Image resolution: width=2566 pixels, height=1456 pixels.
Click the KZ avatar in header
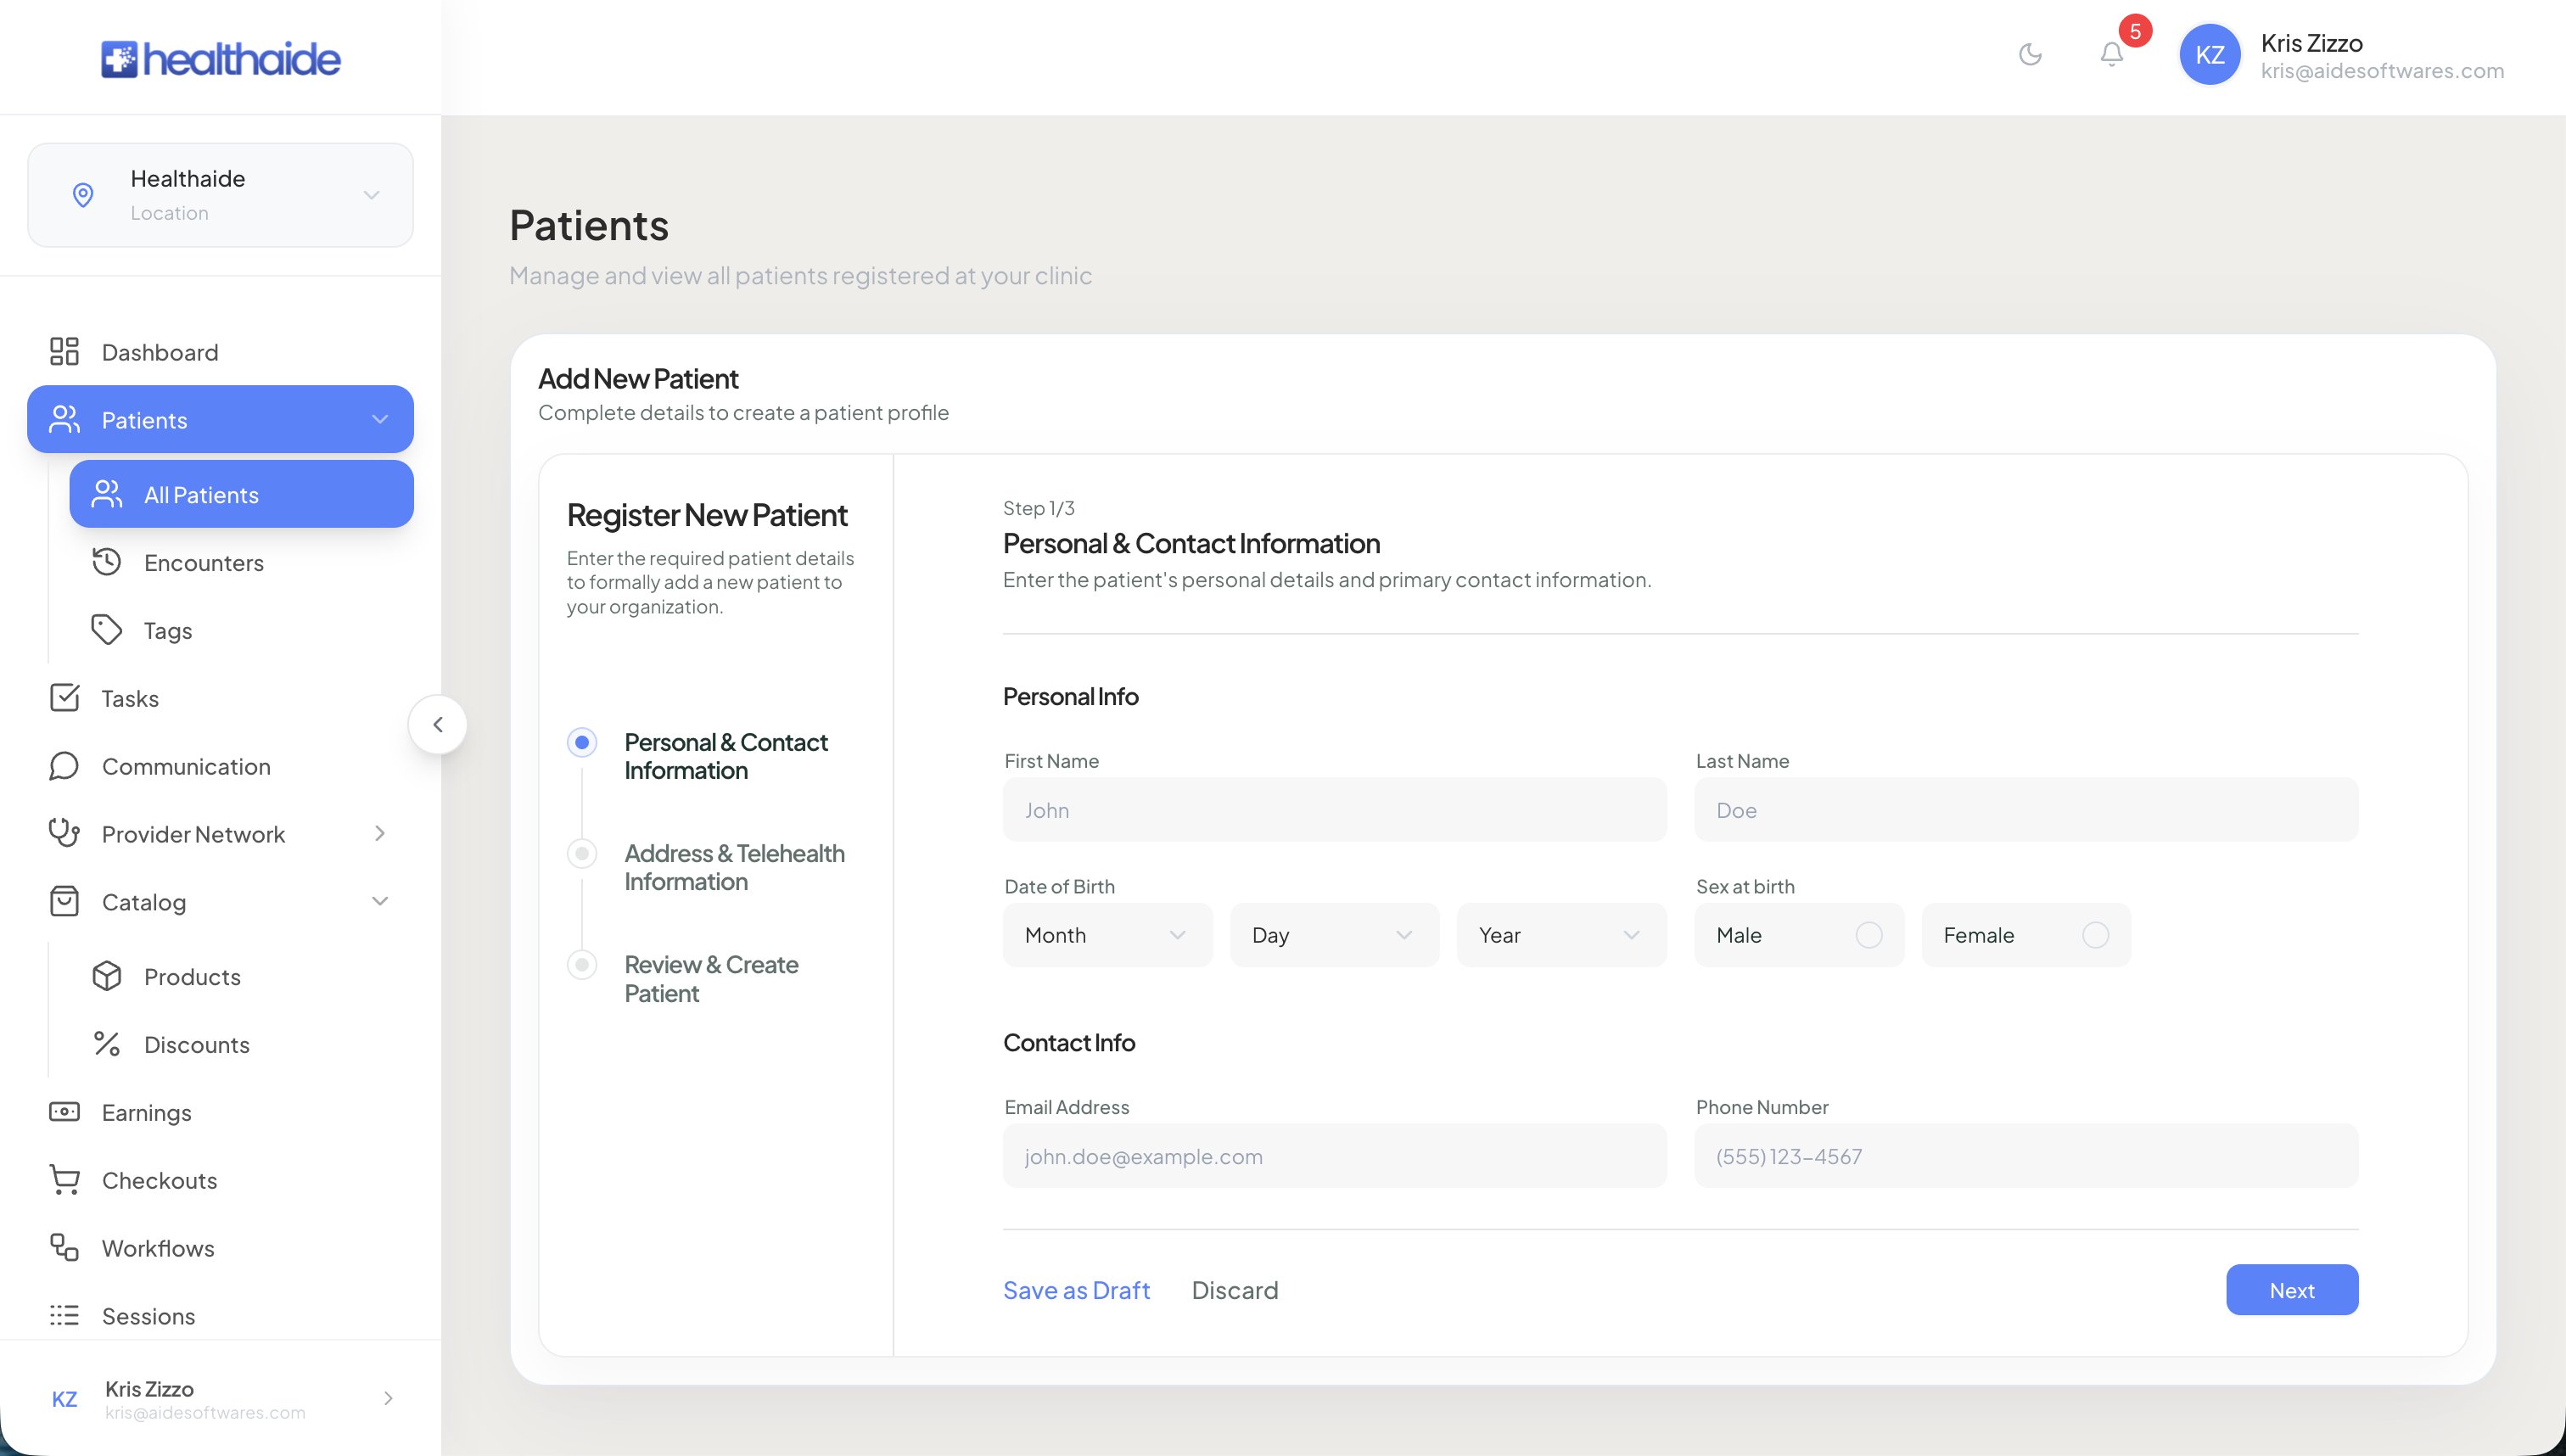(x=2209, y=55)
